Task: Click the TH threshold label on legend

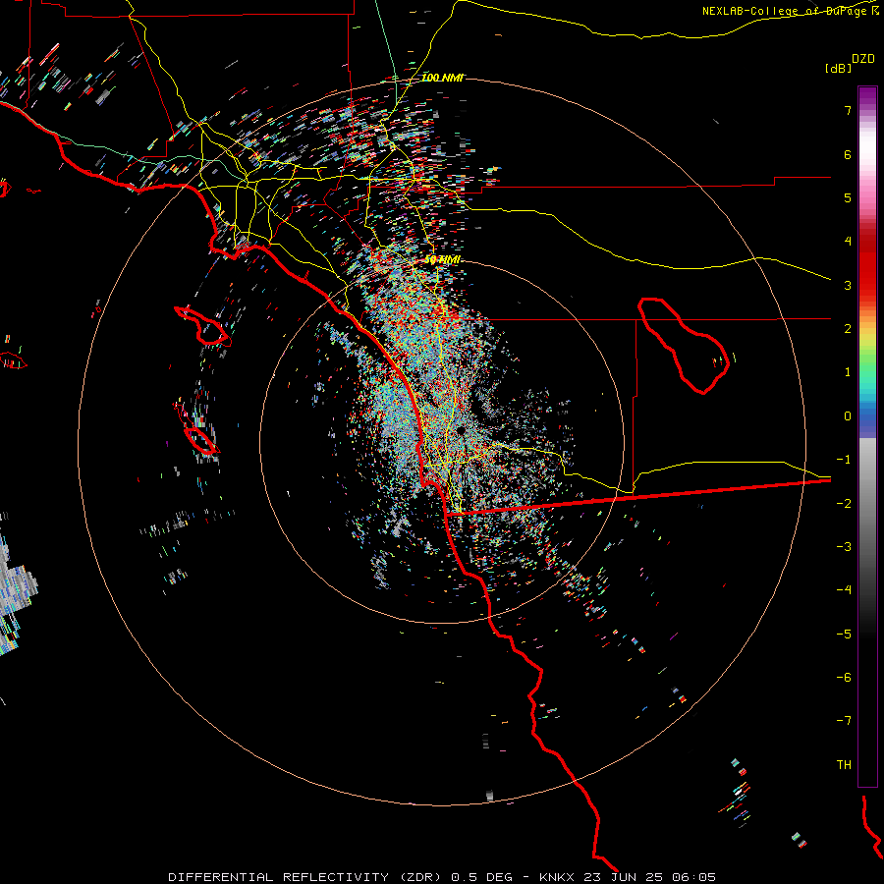Action: [x=844, y=765]
